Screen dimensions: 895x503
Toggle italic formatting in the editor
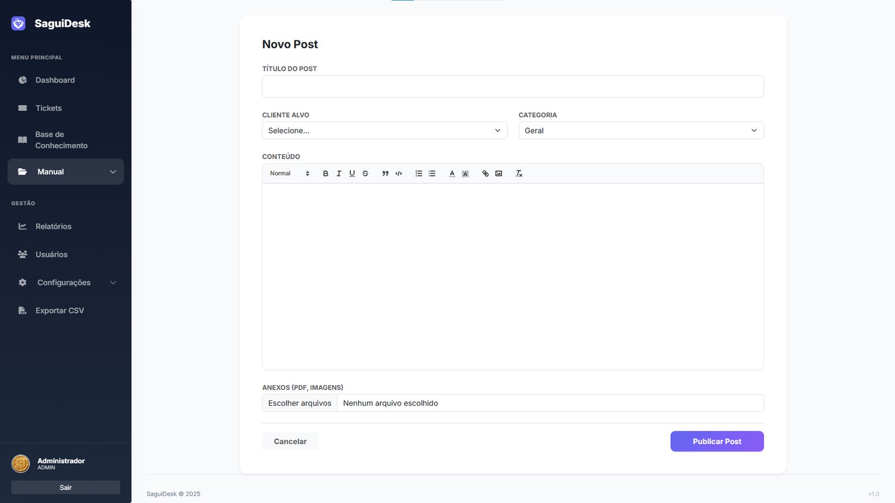(339, 174)
